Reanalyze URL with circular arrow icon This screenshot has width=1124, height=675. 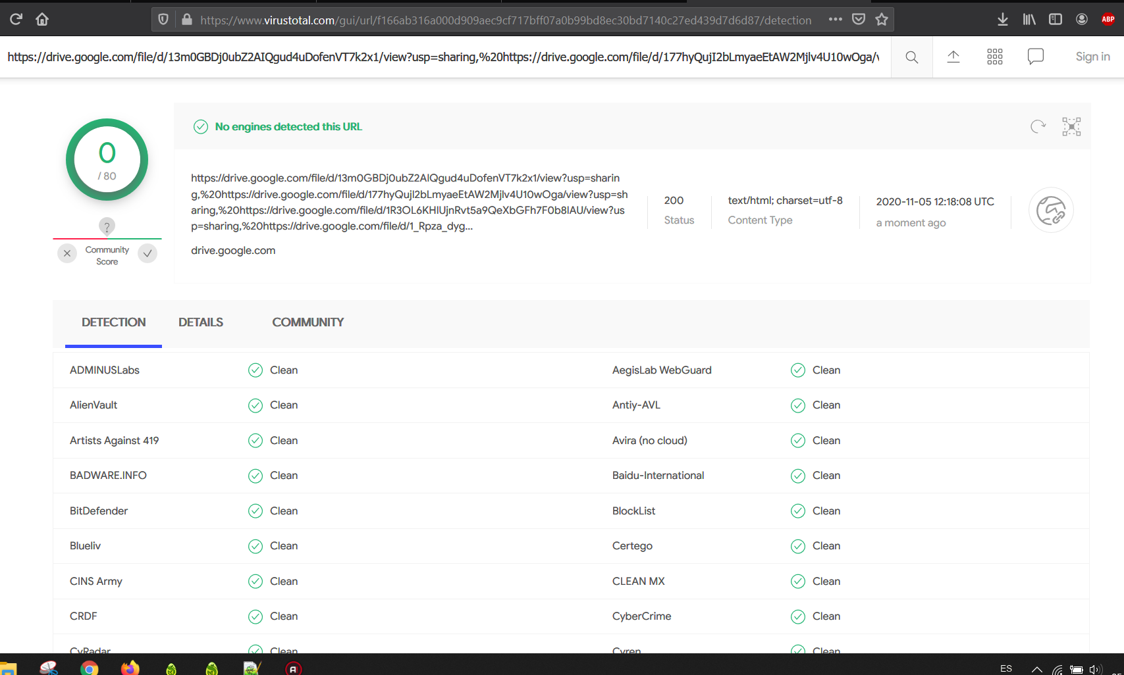[1038, 126]
